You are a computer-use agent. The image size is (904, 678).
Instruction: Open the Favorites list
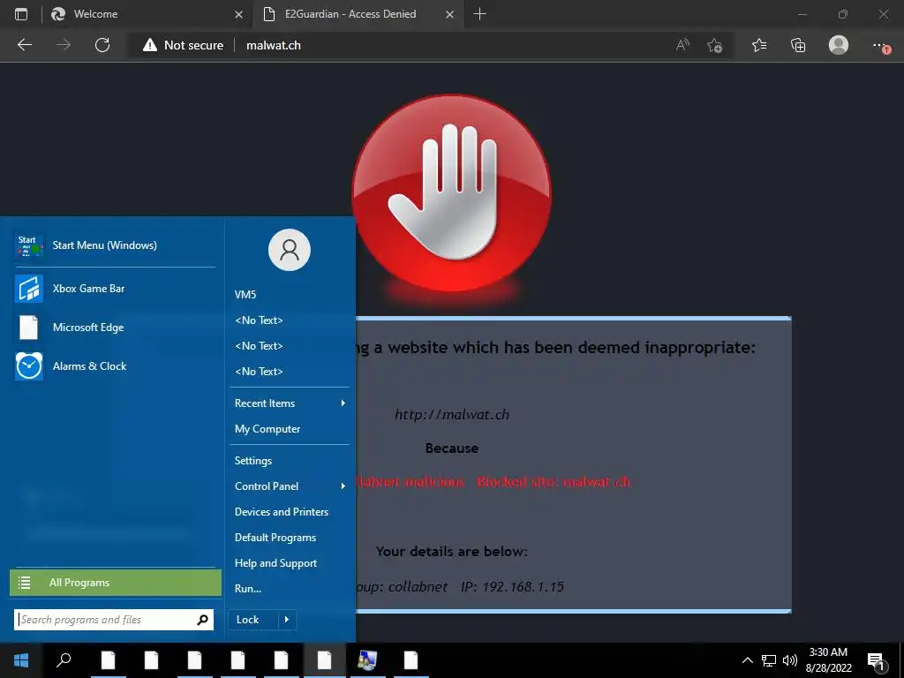(759, 45)
